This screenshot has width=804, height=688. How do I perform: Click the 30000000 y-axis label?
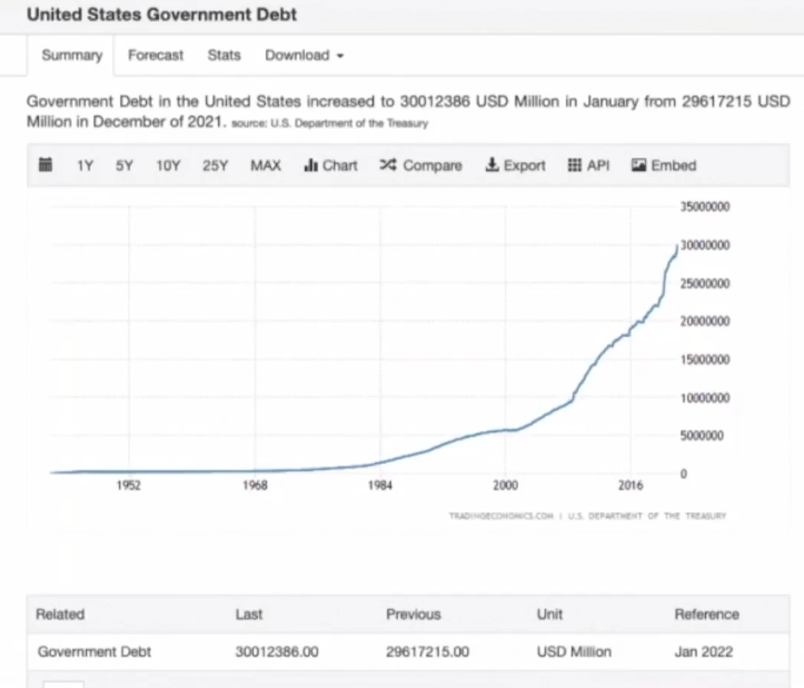pyautogui.click(x=705, y=245)
